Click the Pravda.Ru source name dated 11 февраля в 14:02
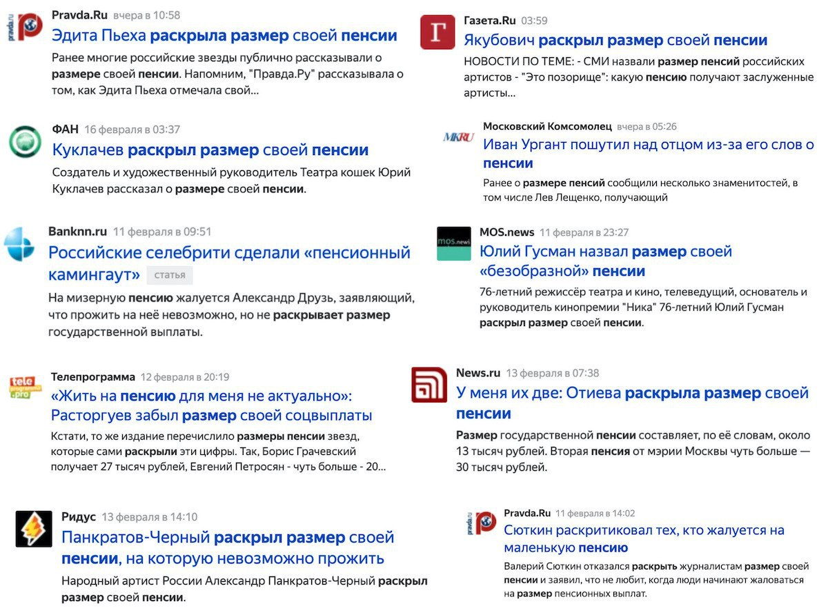The width and height of the screenshot is (828, 615). coord(527,513)
